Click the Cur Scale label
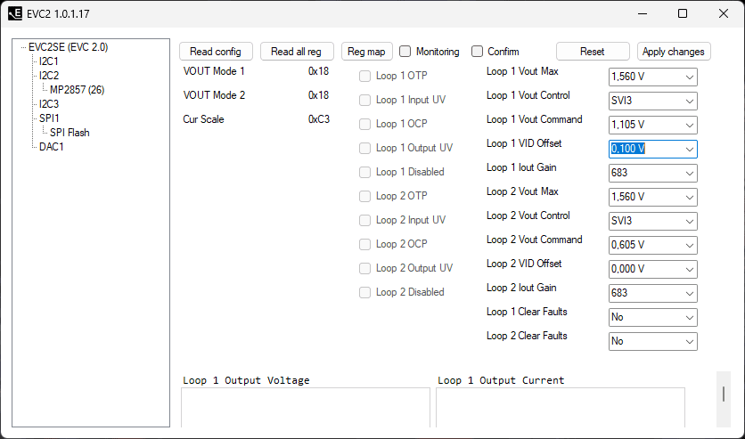The height and width of the screenshot is (439, 745). [x=203, y=119]
